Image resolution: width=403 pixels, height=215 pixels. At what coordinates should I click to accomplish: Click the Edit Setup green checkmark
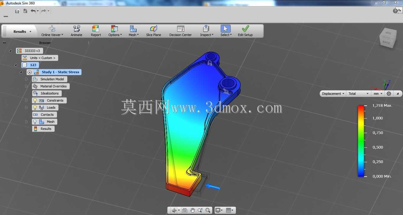pyautogui.click(x=245, y=31)
